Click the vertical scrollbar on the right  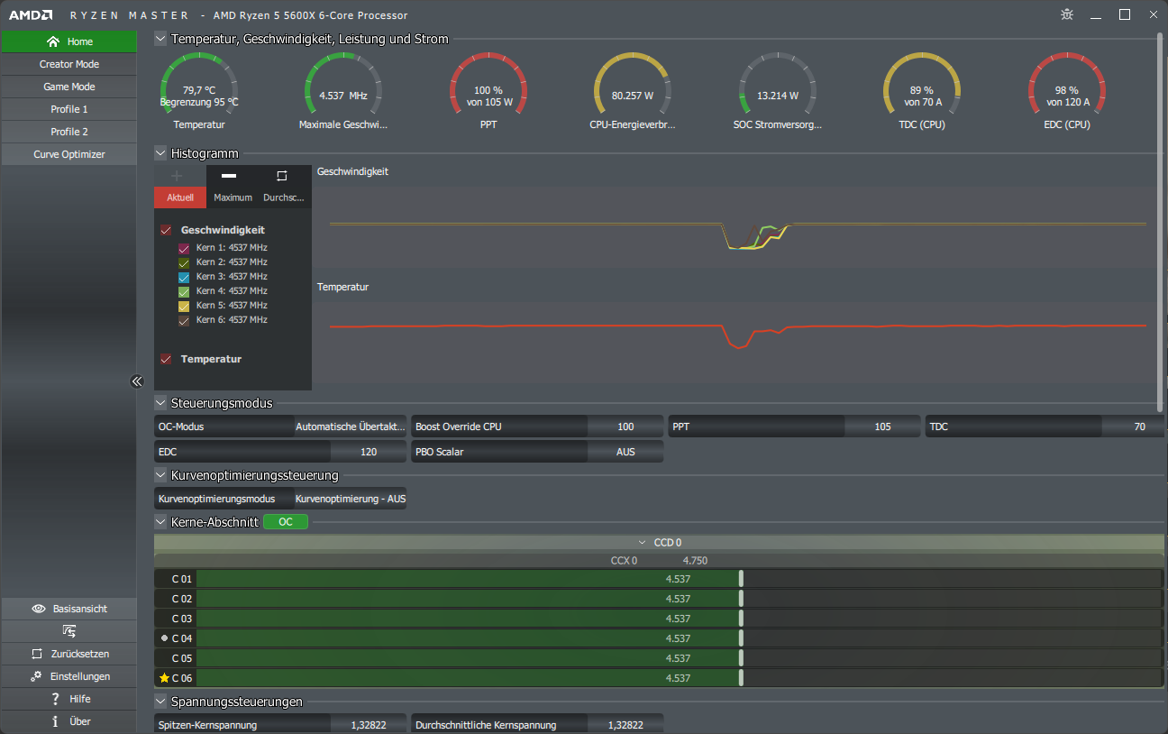tap(1161, 222)
